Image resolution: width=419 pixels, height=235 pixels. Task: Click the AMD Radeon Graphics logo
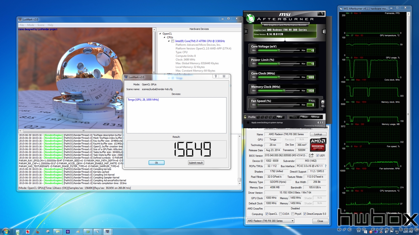pyautogui.click(x=318, y=145)
